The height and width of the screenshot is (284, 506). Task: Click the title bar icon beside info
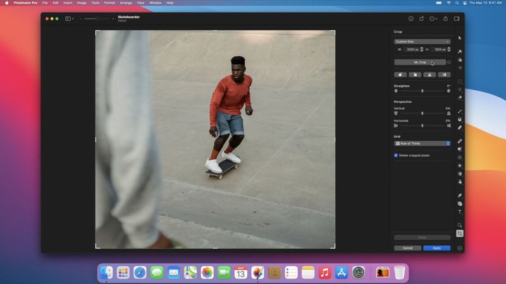coord(421,19)
